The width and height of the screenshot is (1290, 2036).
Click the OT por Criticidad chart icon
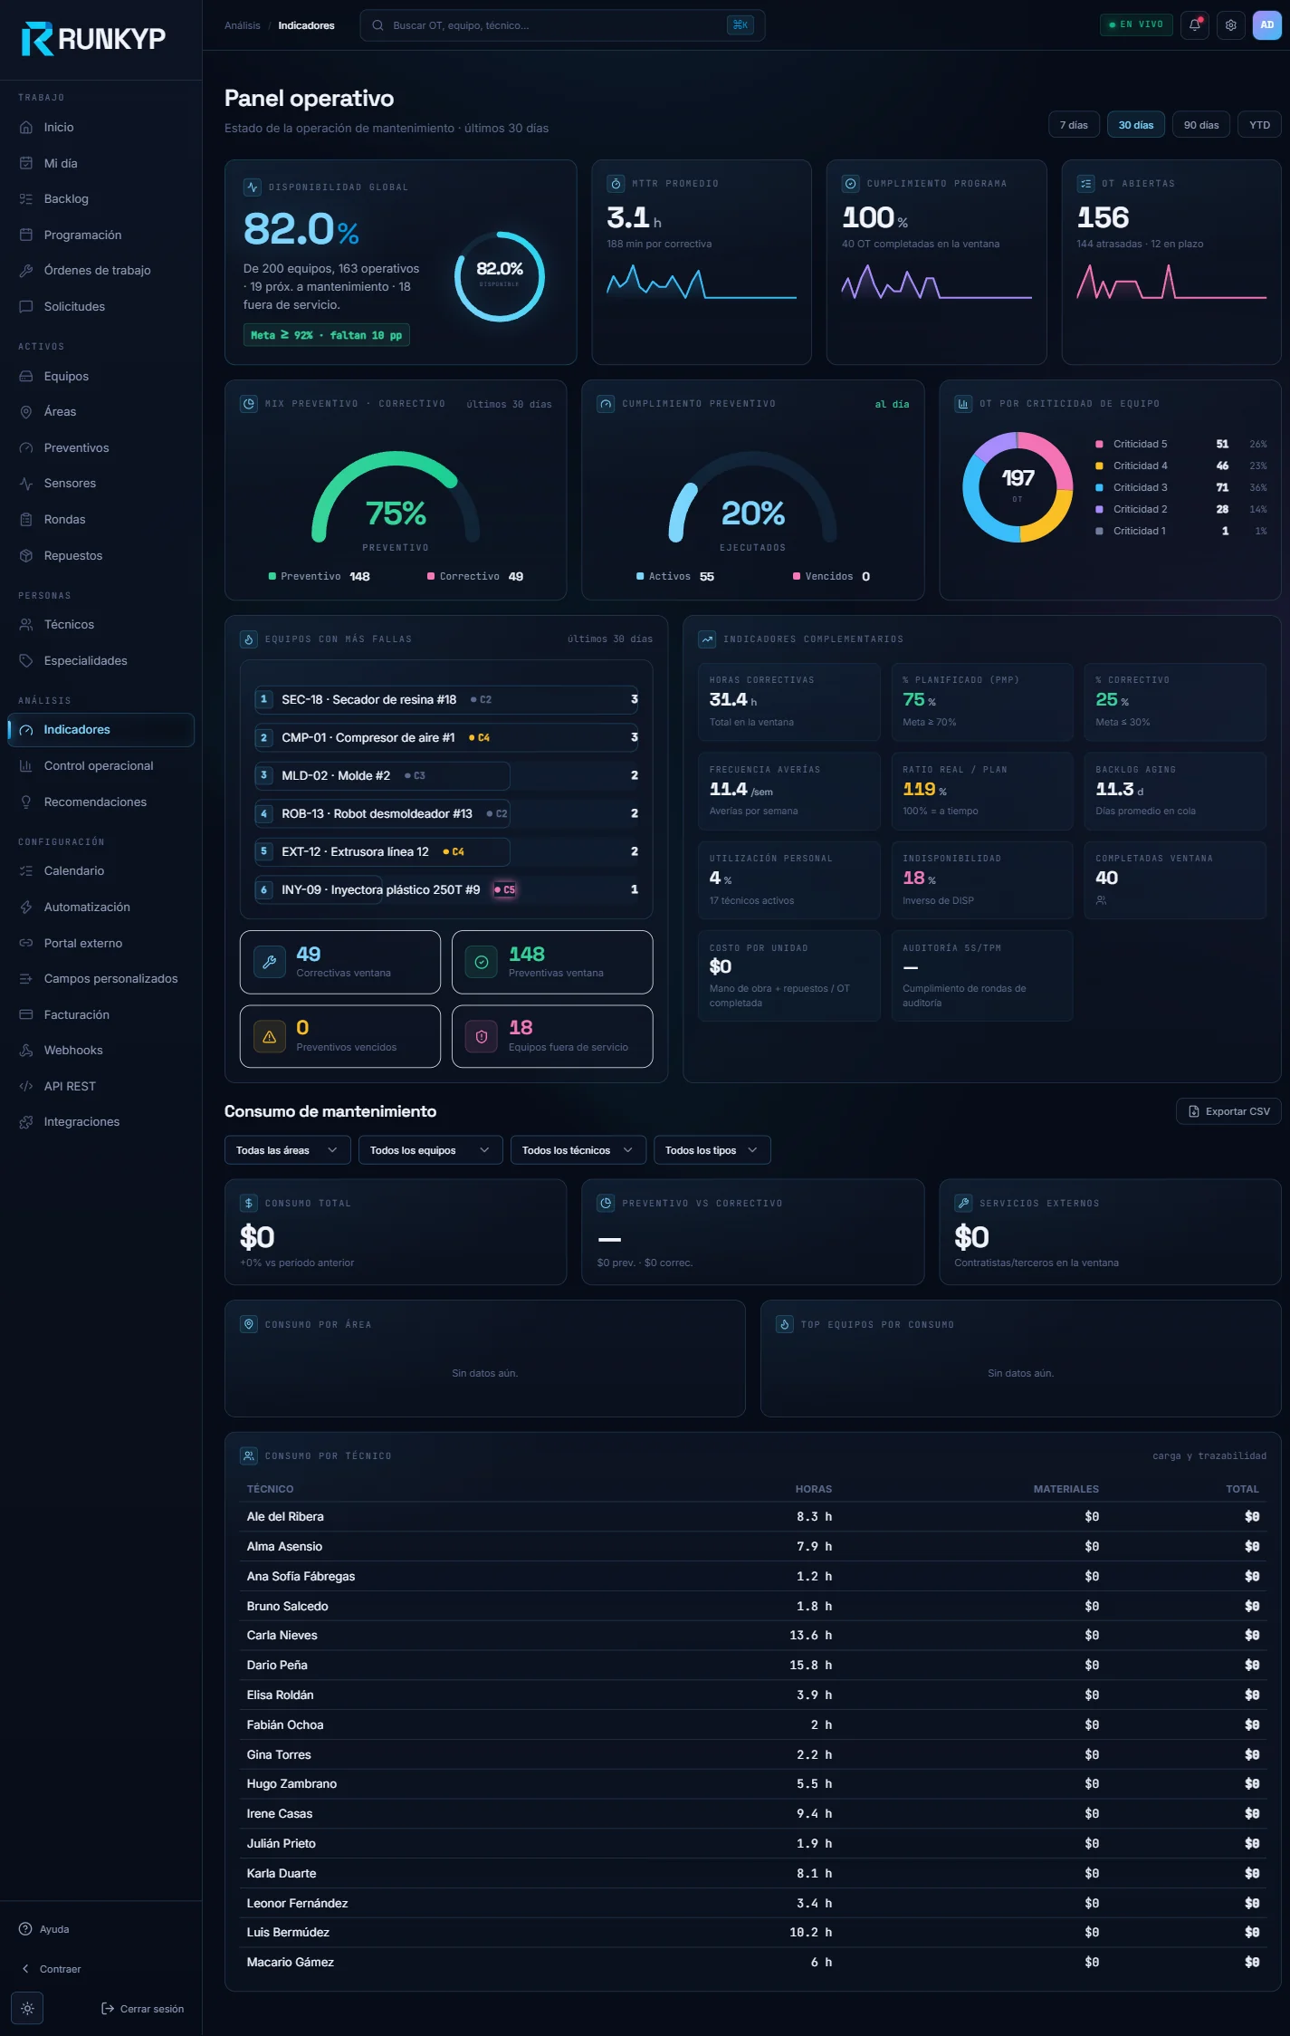pyautogui.click(x=963, y=404)
